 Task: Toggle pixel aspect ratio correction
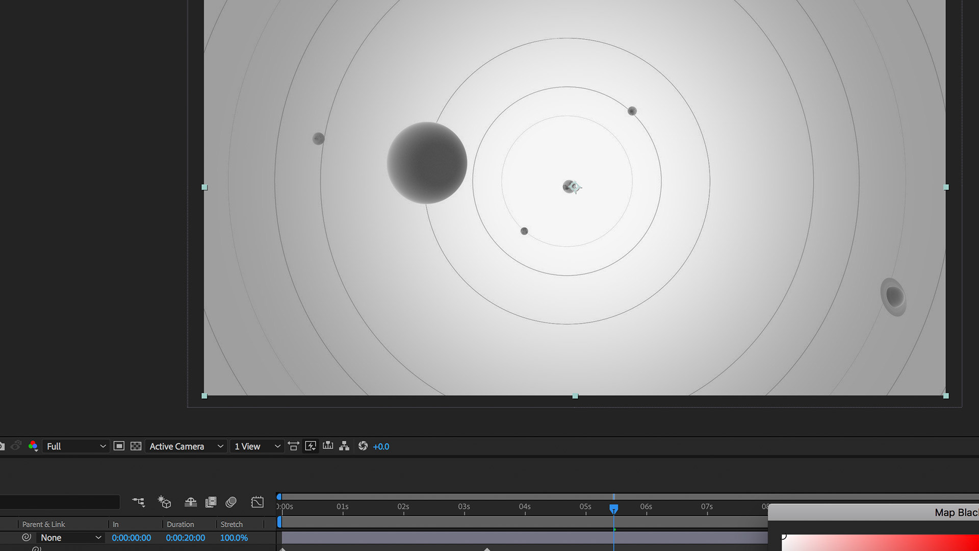click(293, 446)
